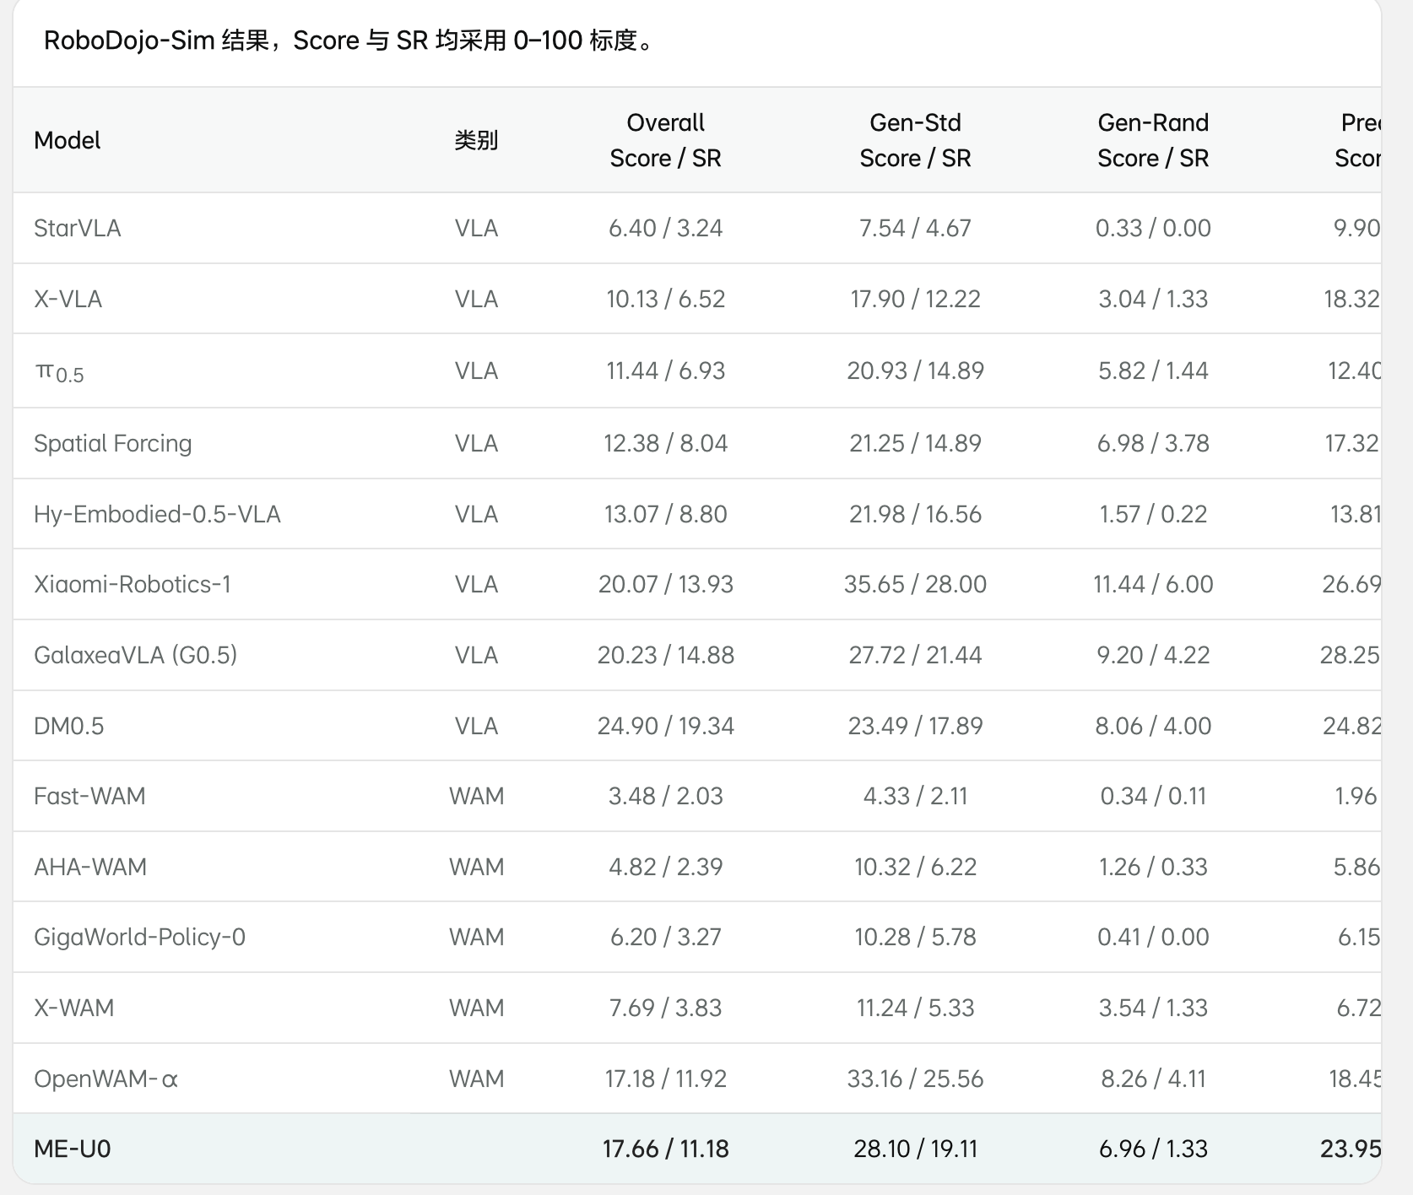Click Gen-Rand value 5.82 / 1.44 for π0.5
1413x1195 pixels.
(1153, 371)
